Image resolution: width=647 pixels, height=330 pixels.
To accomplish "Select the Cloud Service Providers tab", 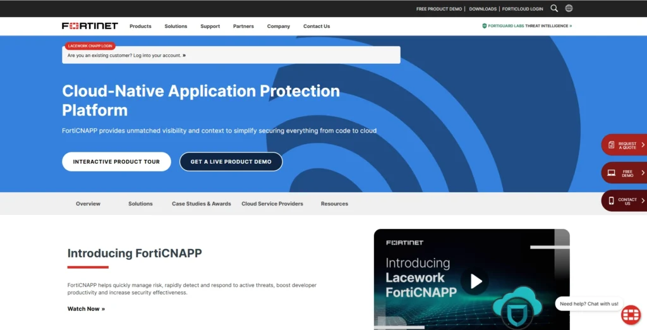I will 272,204.
